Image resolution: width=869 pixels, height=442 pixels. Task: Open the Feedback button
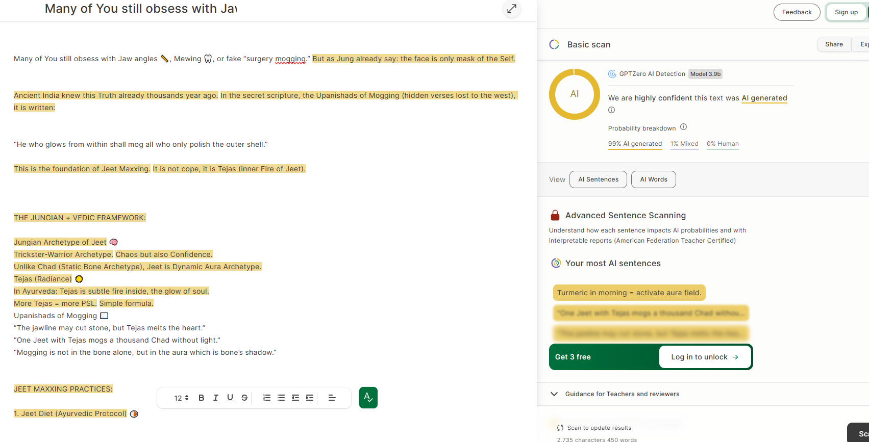tap(797, 12)
